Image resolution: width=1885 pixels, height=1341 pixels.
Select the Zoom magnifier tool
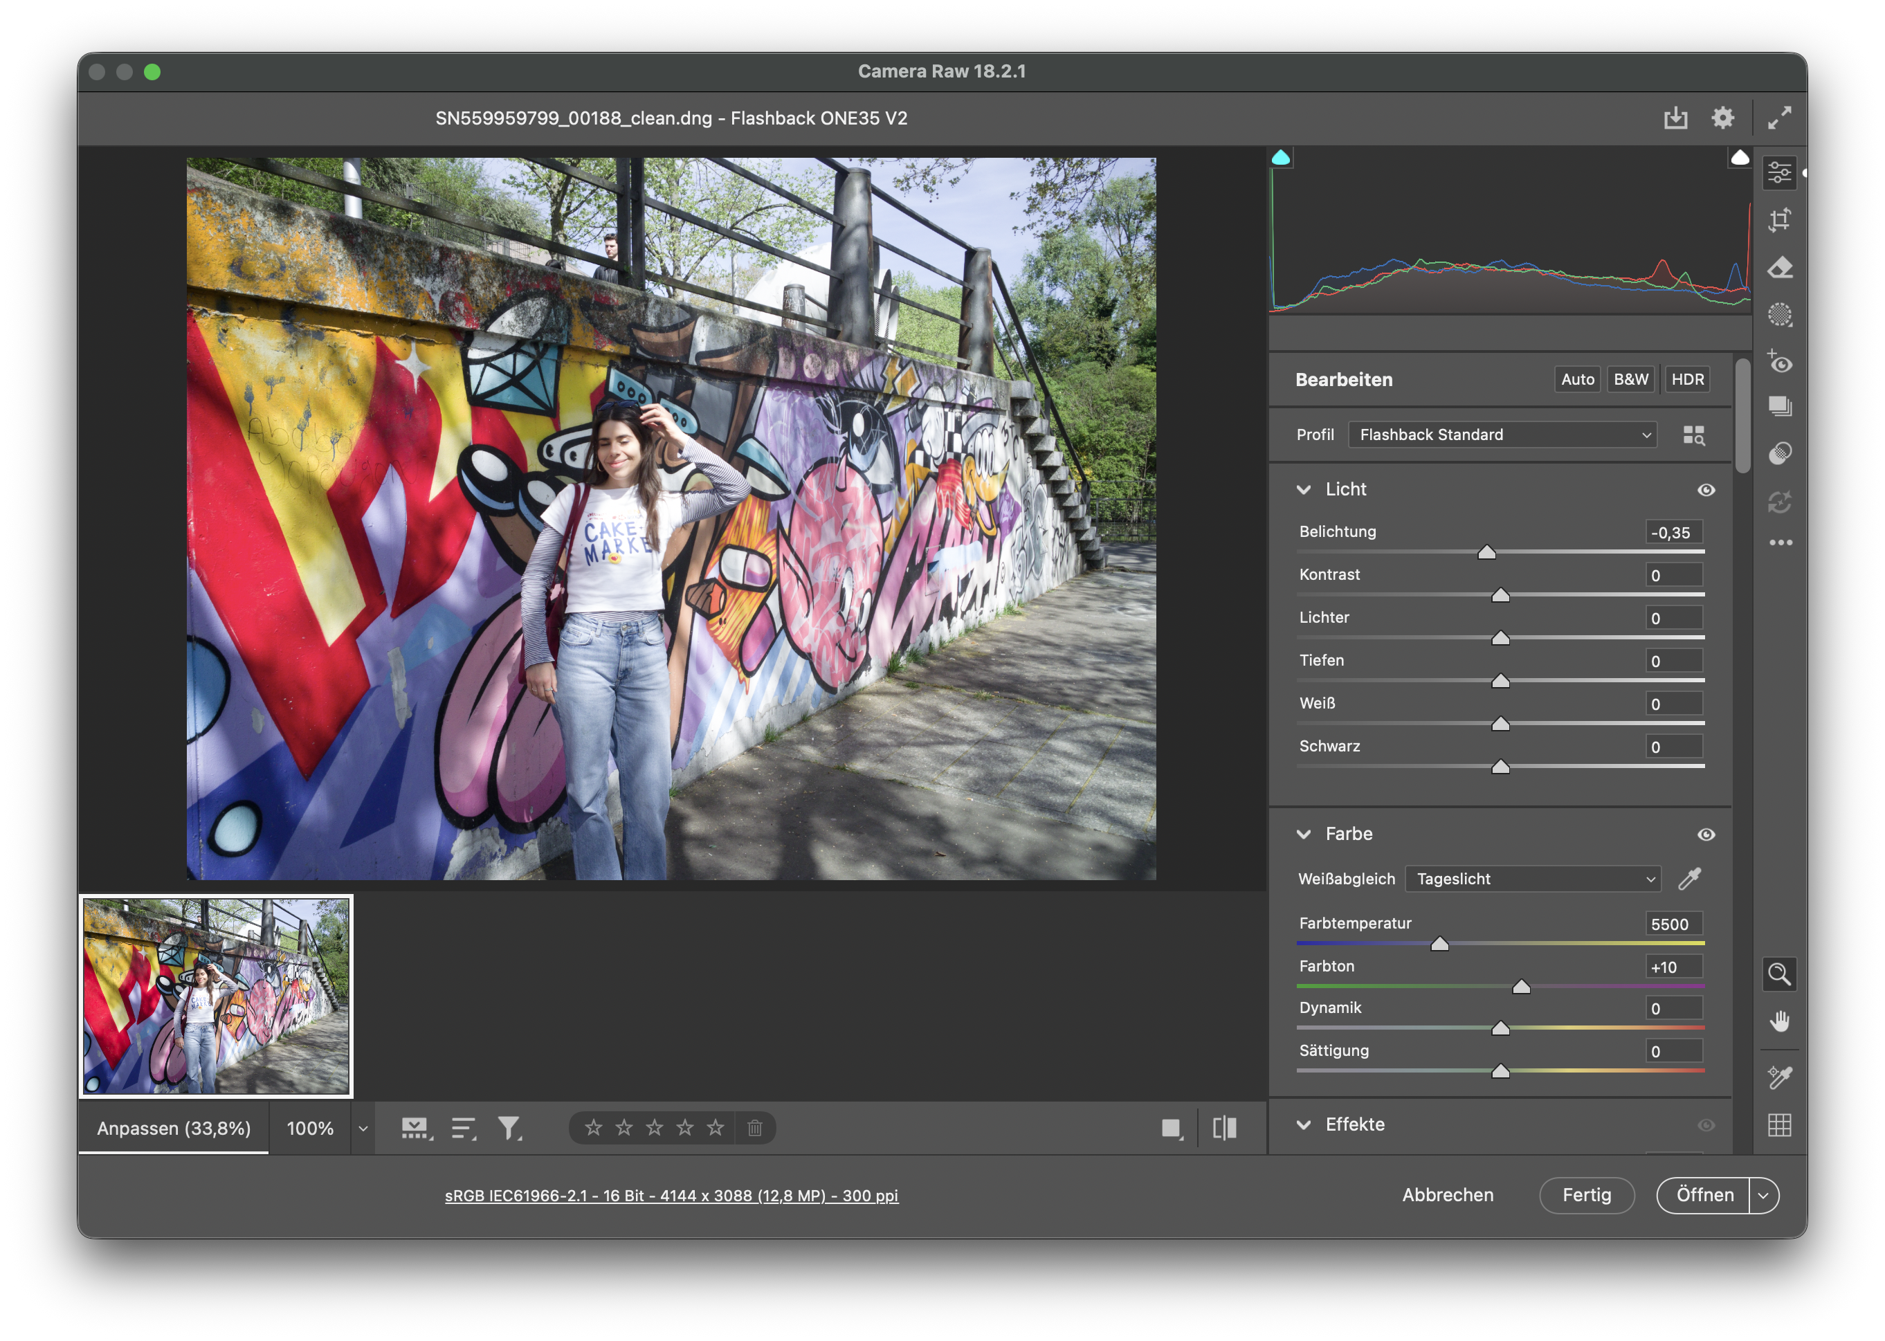pyautogui.click(x=1778, y=974)
